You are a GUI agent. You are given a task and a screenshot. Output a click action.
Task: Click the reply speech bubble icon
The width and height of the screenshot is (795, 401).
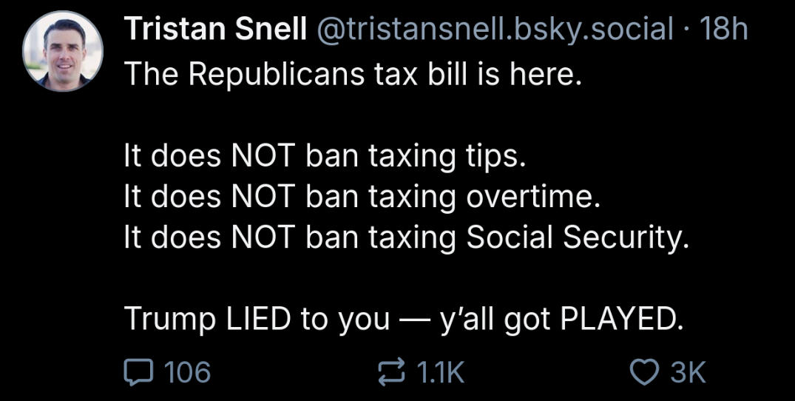click(138, 371)
